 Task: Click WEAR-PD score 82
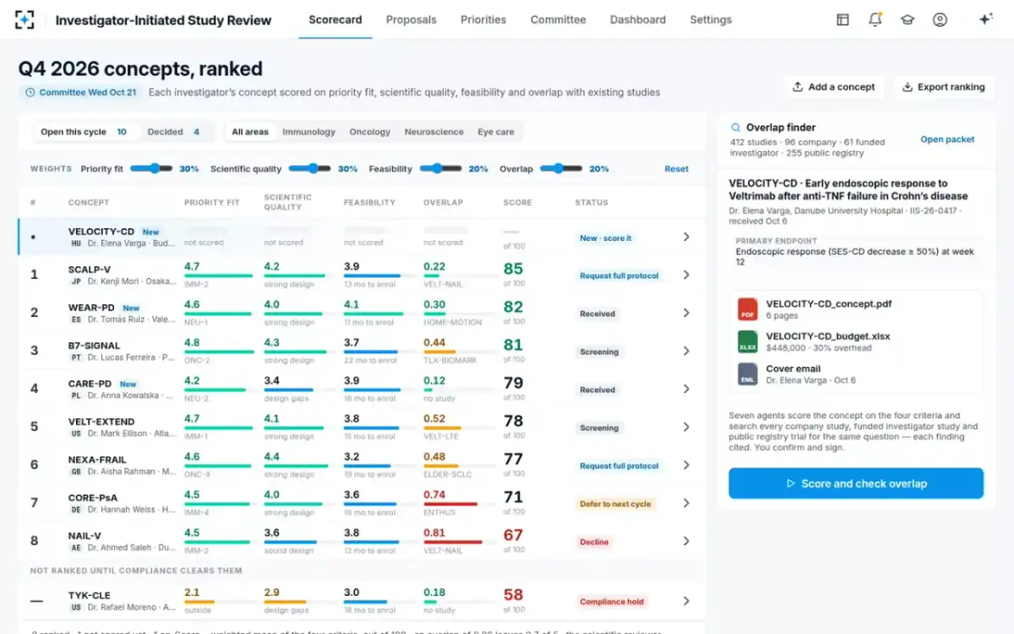(513, 307)
